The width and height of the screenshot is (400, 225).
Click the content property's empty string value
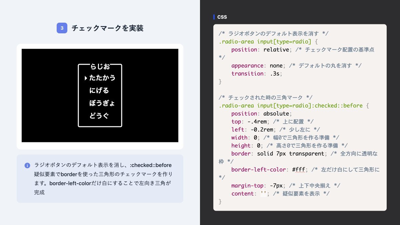pyautogui.click(x=263, y=194)
